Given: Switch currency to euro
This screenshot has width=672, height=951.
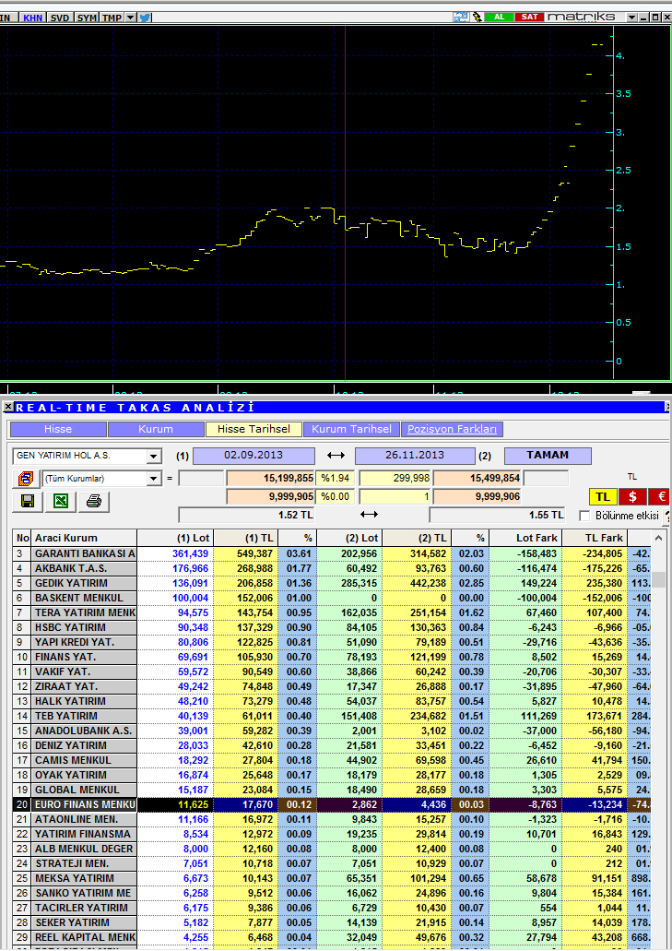Looking at the screenshot, I should pyautogui.click(x=660, y=497).
